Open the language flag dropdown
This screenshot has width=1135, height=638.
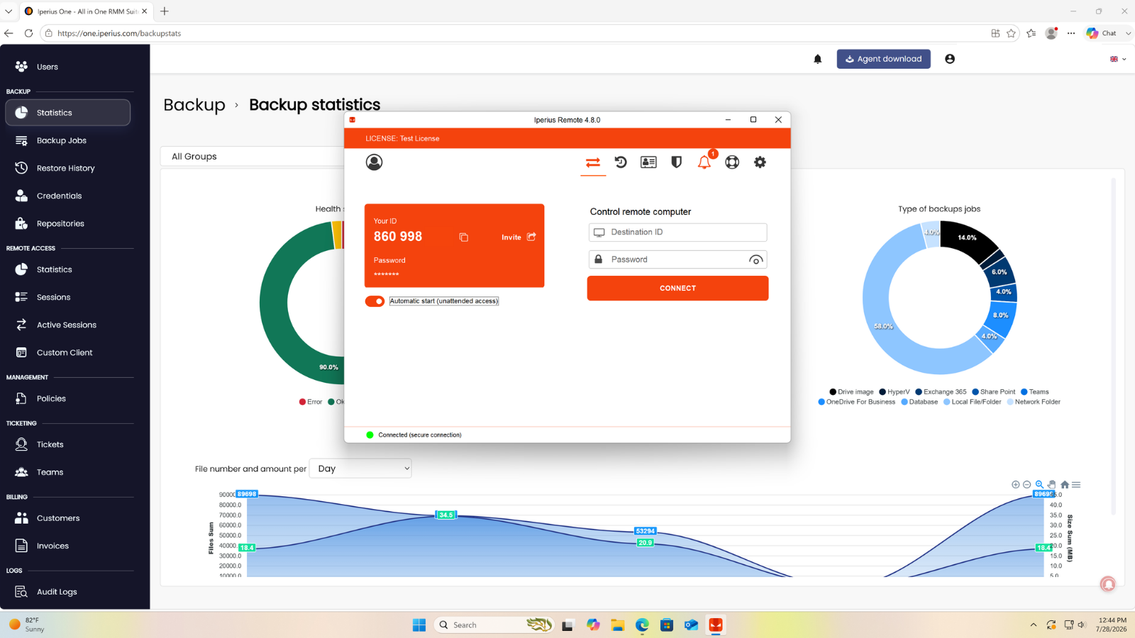point(1118,59)
